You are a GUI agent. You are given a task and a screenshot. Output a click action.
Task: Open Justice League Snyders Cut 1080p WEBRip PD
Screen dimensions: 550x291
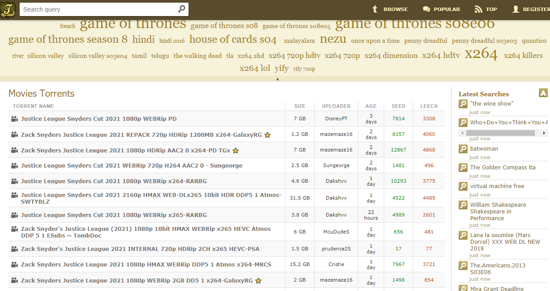coord(99,119)
